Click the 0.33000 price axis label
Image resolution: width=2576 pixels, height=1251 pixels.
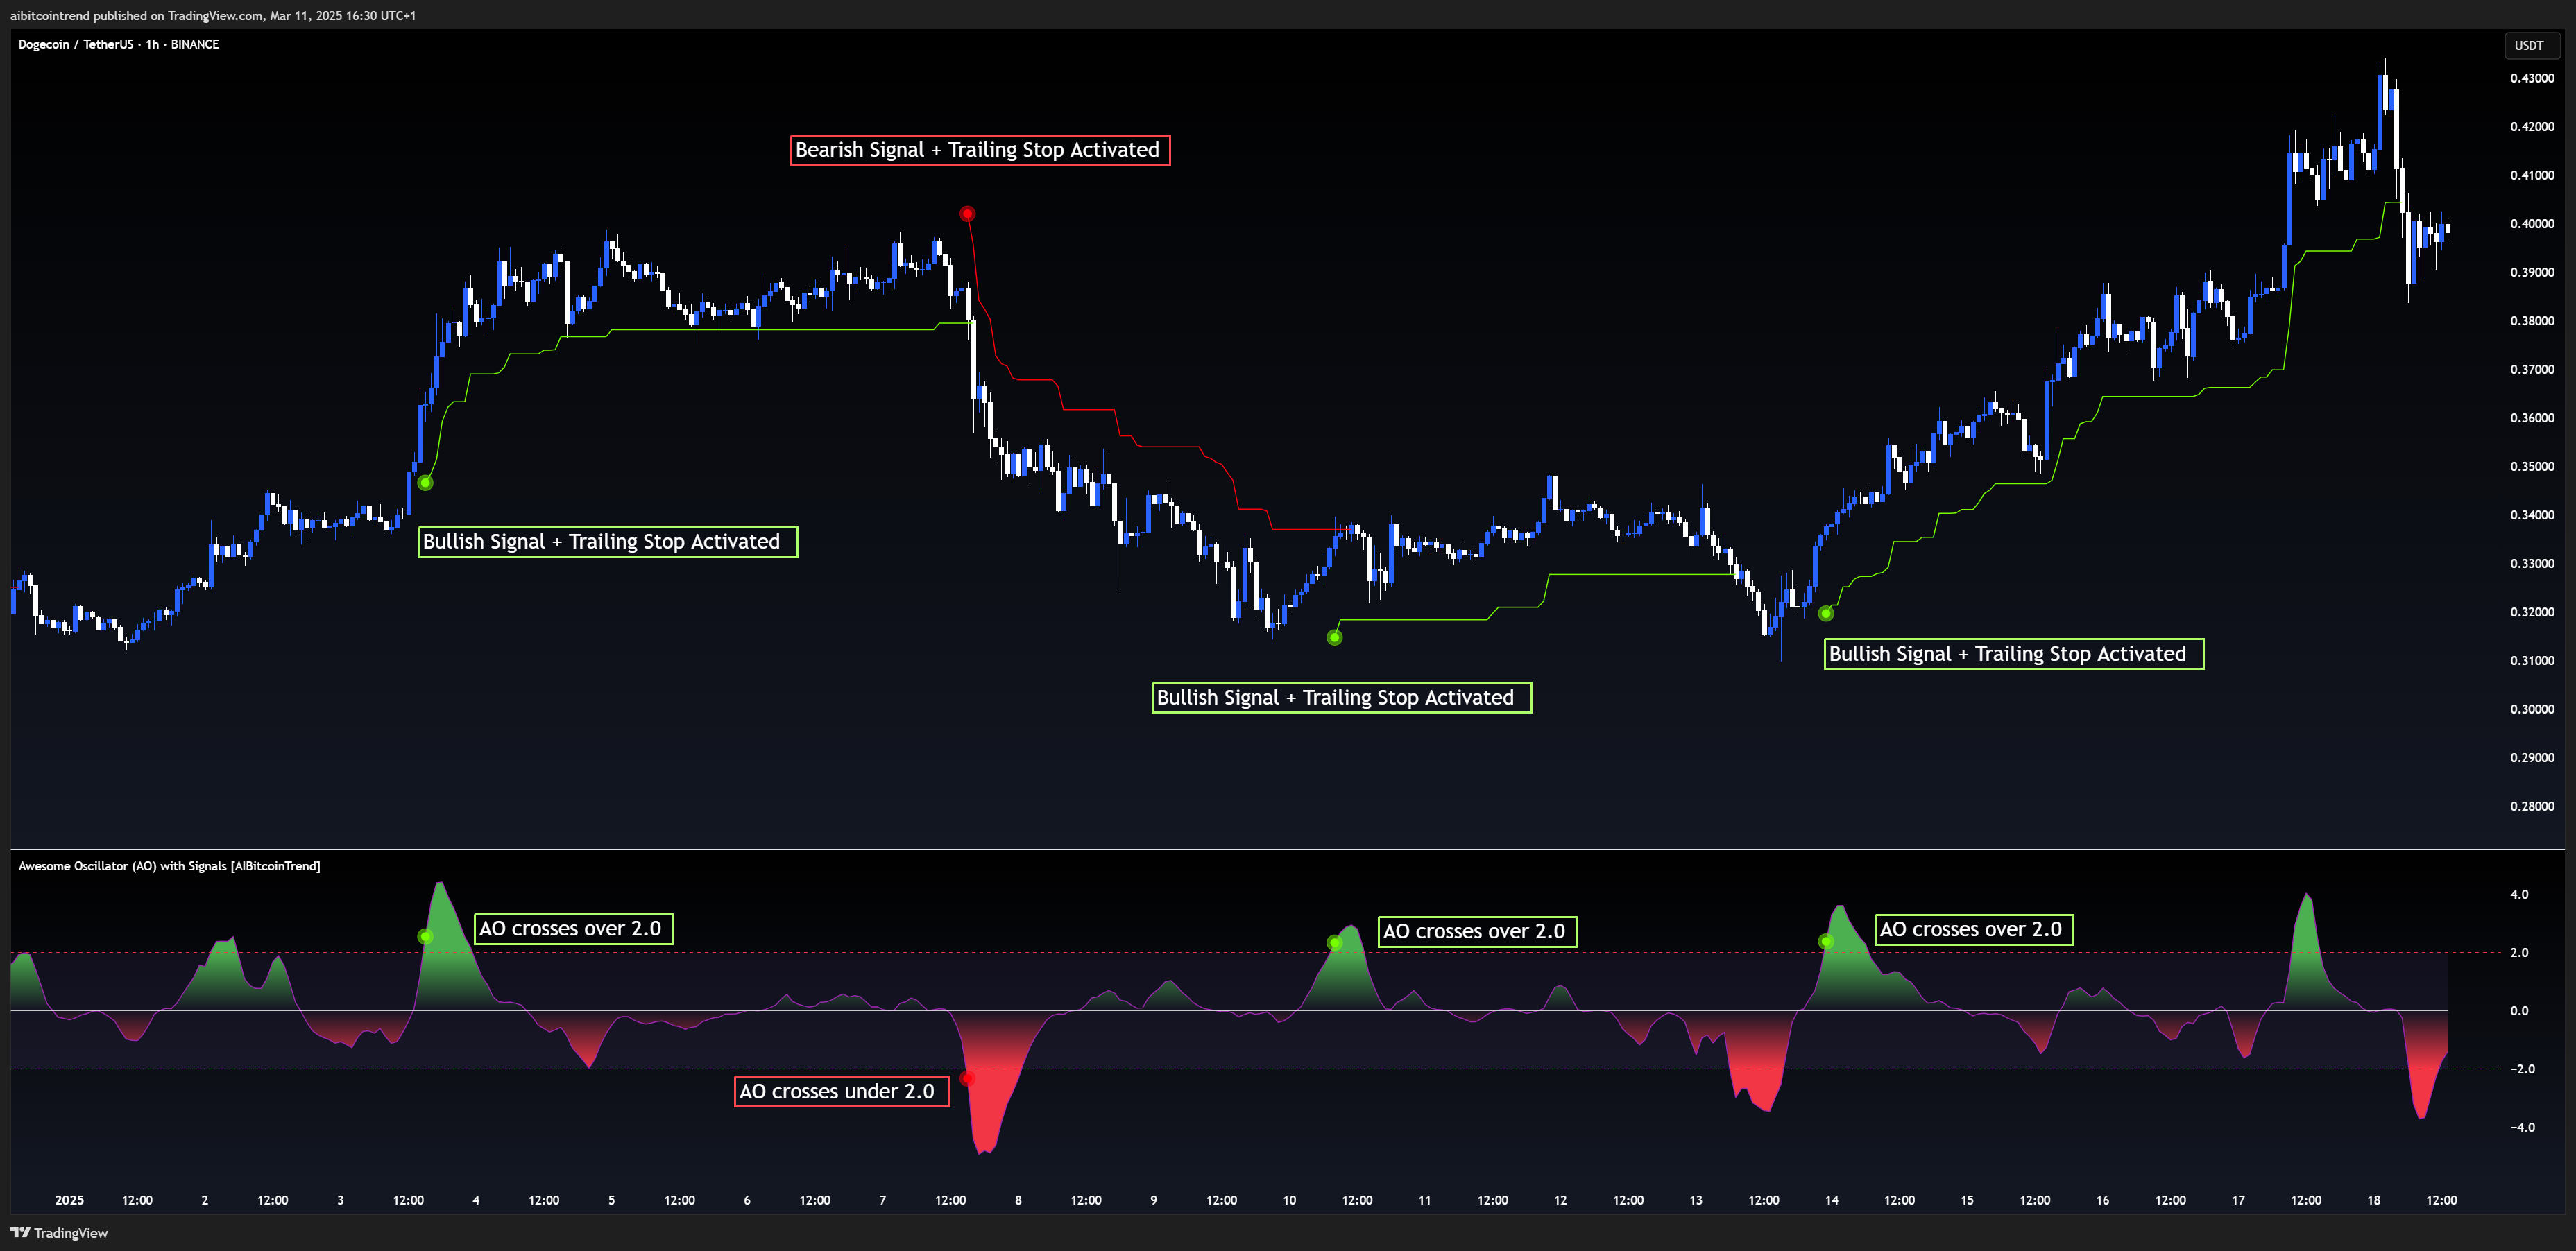(2532, 564)
